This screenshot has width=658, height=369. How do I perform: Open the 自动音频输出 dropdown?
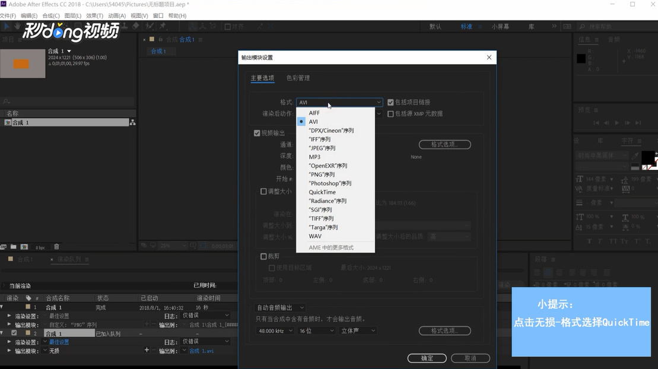(x=280, y=308)
